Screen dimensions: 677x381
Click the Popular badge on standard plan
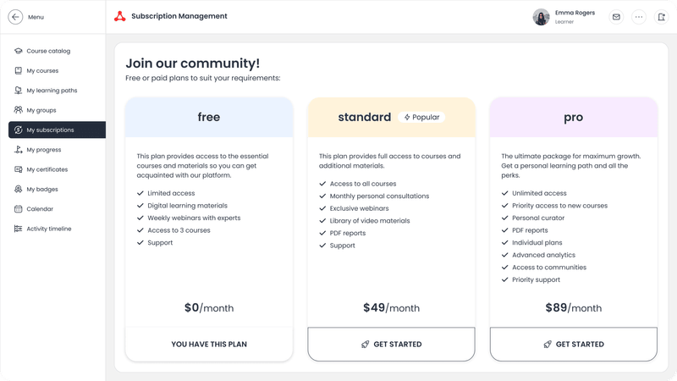pyautogui.click(x=421, y=118)
